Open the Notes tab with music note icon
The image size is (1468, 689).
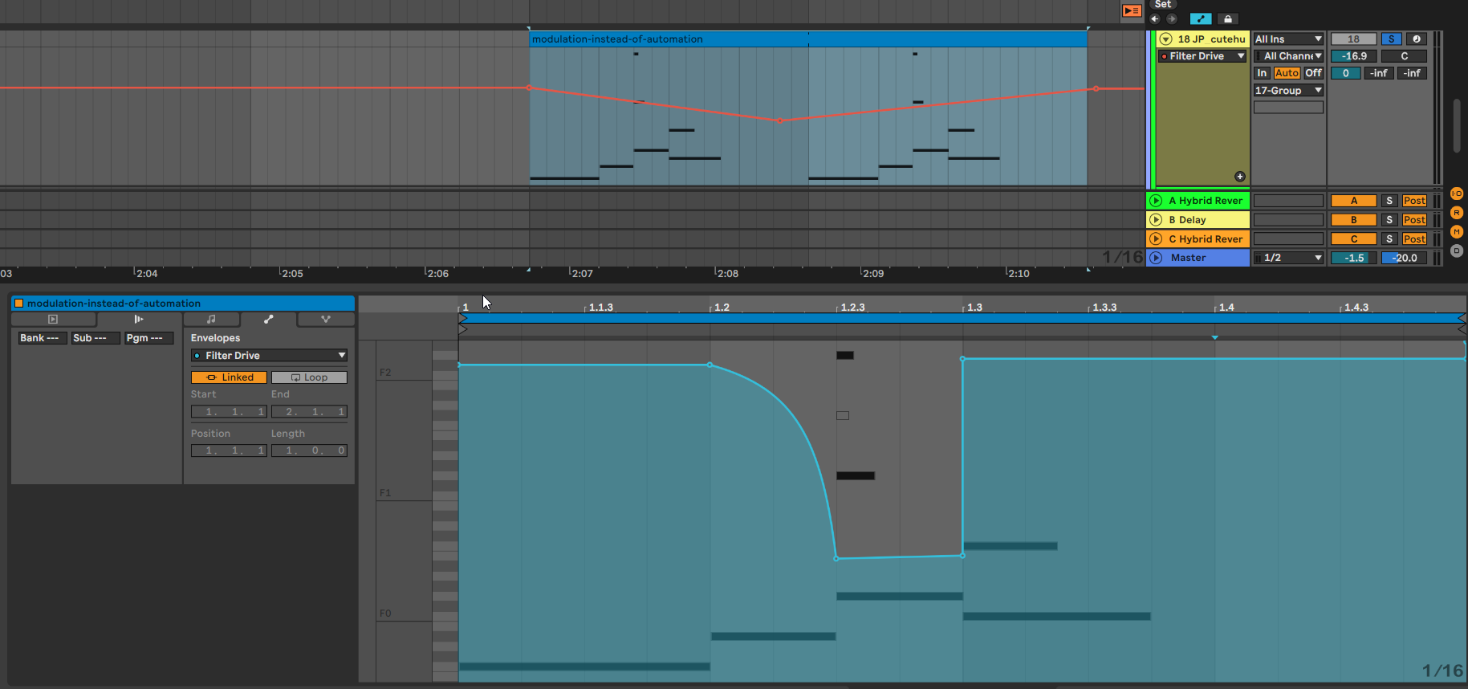pos(211,320)
